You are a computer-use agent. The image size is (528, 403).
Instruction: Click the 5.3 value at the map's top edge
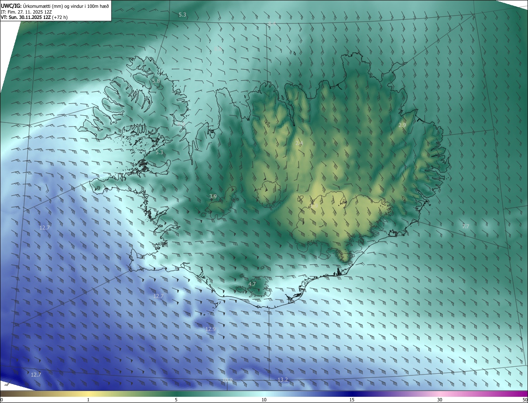(x=182, y=15)
